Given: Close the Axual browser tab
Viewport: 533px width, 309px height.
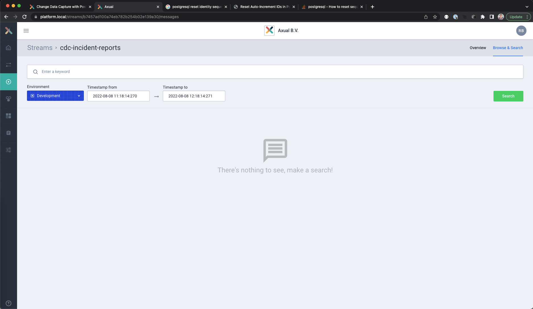Looking at the screenshot, I should click(x=158, y=7).
